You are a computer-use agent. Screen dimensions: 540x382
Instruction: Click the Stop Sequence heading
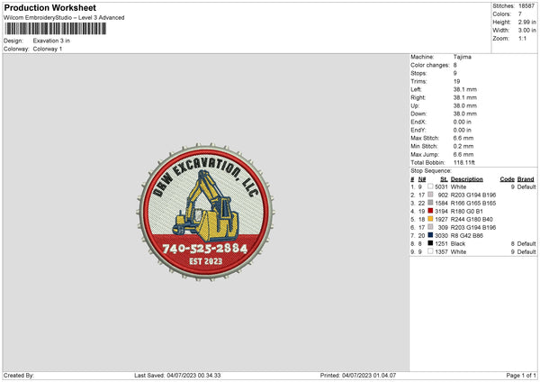[x=430, y=171]
